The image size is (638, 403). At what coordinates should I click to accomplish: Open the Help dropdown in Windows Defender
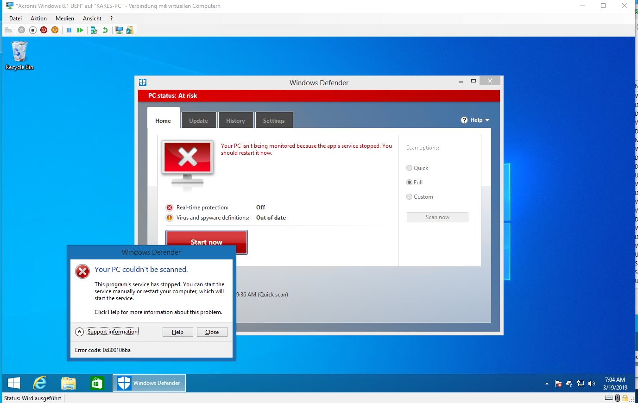475,120
